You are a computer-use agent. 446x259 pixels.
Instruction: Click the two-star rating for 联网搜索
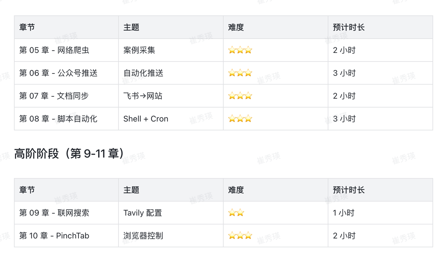click(x=236, y=213)
